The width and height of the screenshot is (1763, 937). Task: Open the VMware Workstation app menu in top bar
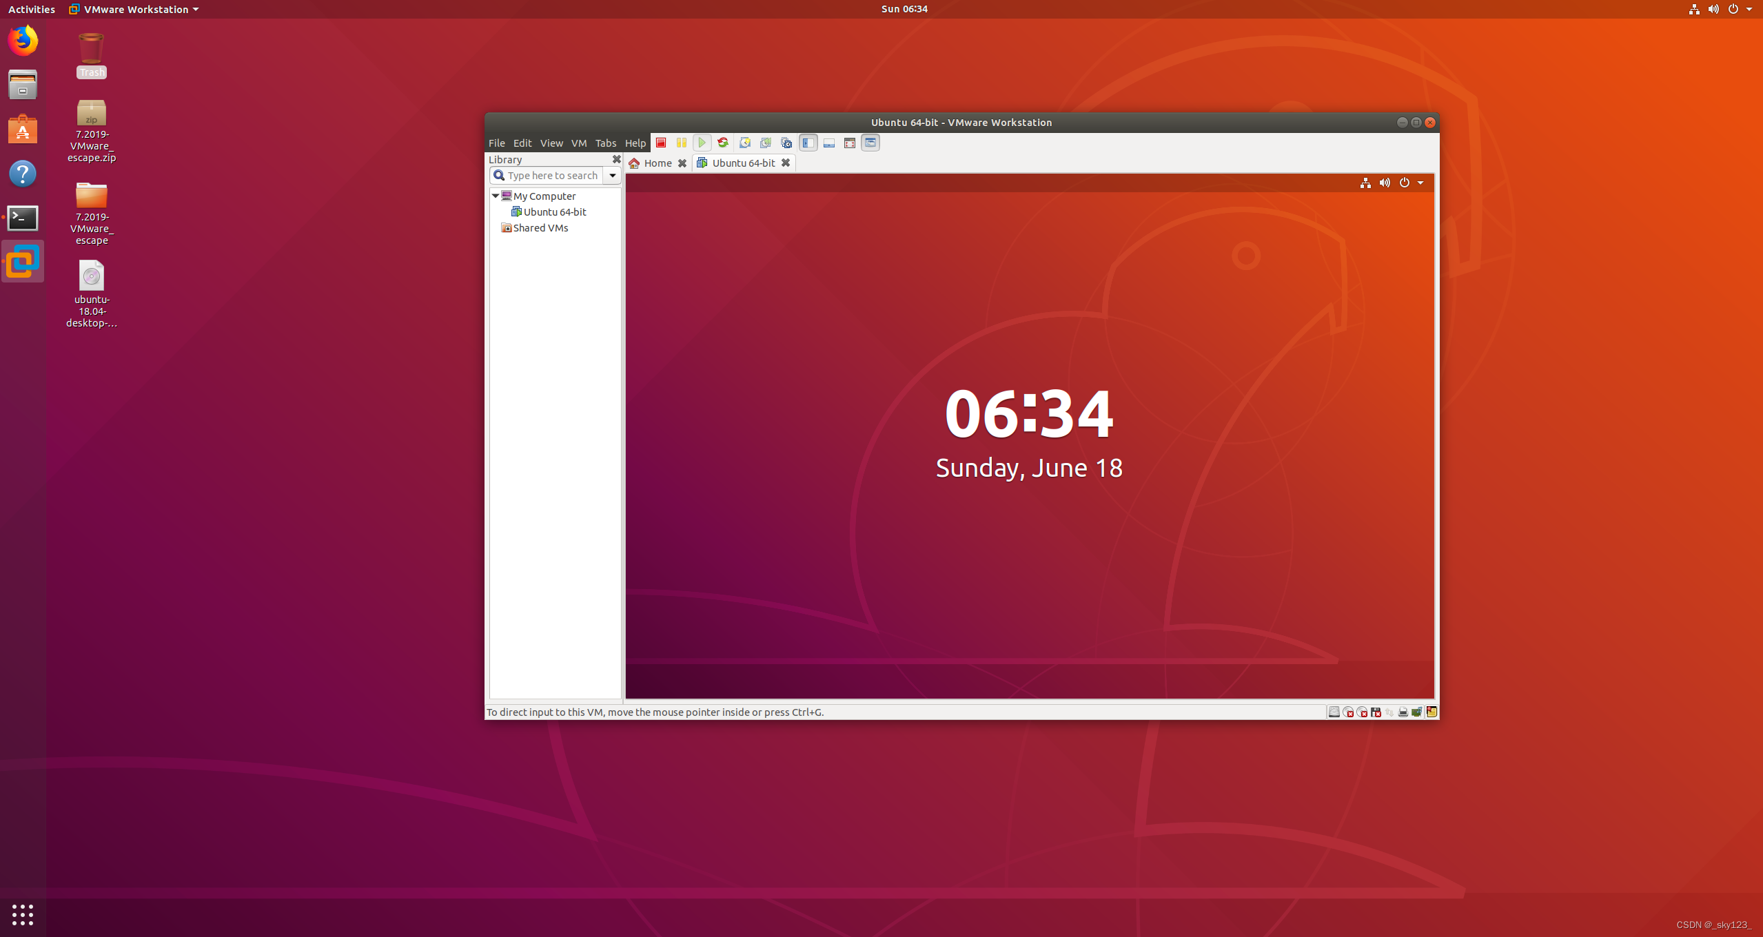tap(134, 9)
